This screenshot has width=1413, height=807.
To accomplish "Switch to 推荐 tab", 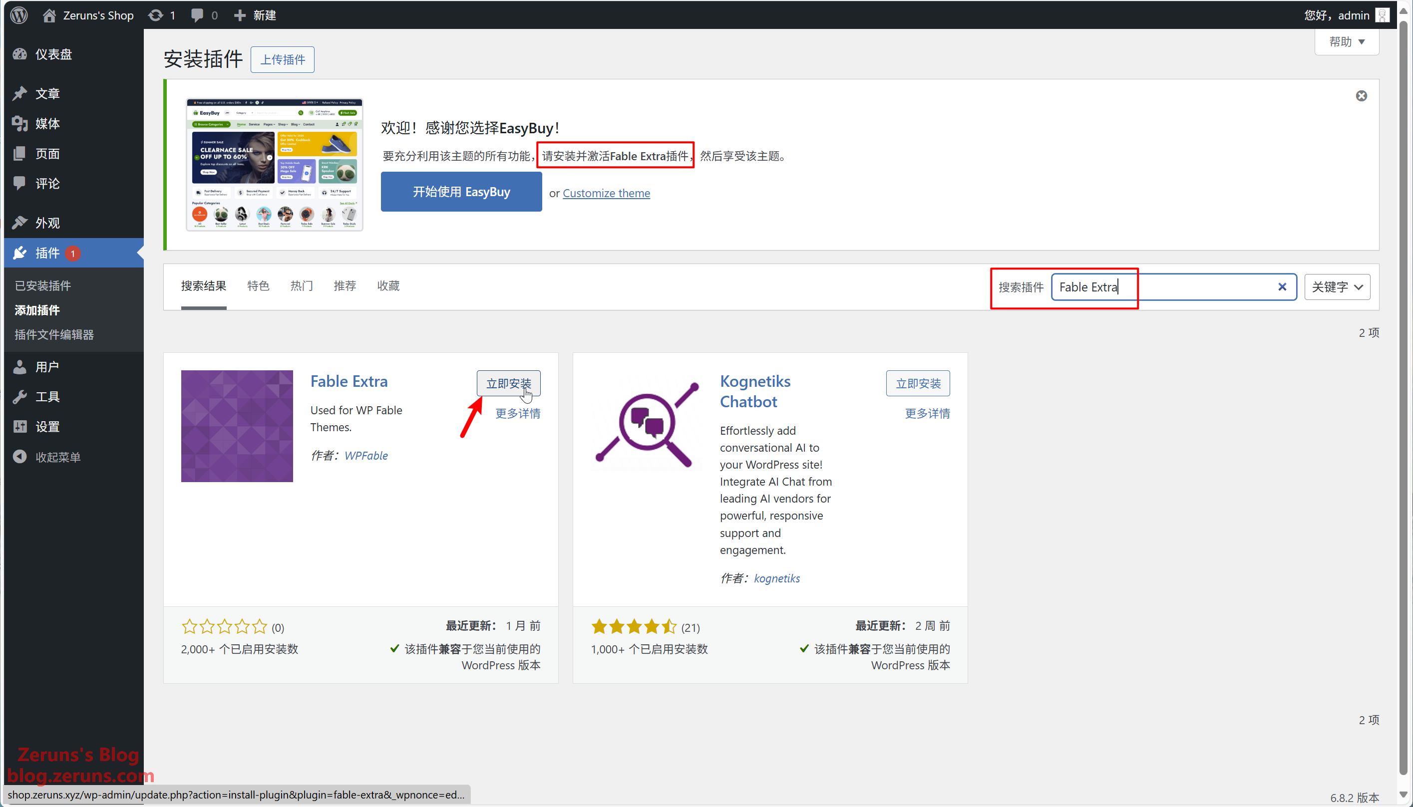I will coord(345,286).
